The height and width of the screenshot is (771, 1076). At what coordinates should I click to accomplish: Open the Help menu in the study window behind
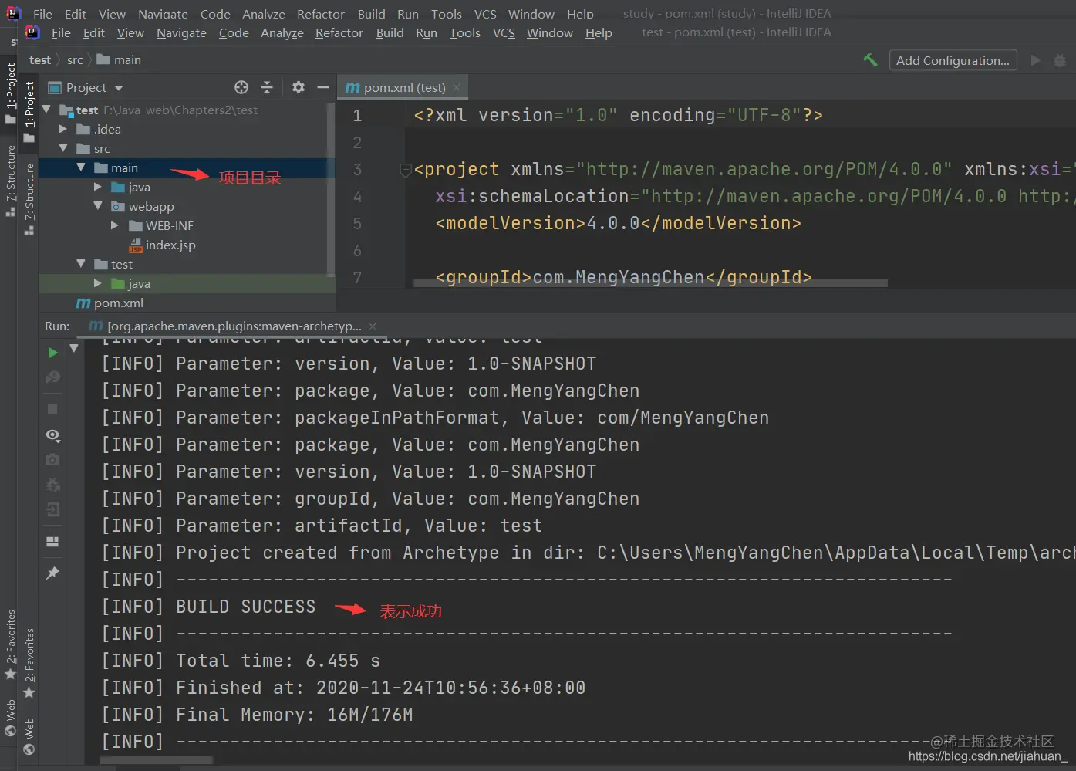(x=580, y=14)
